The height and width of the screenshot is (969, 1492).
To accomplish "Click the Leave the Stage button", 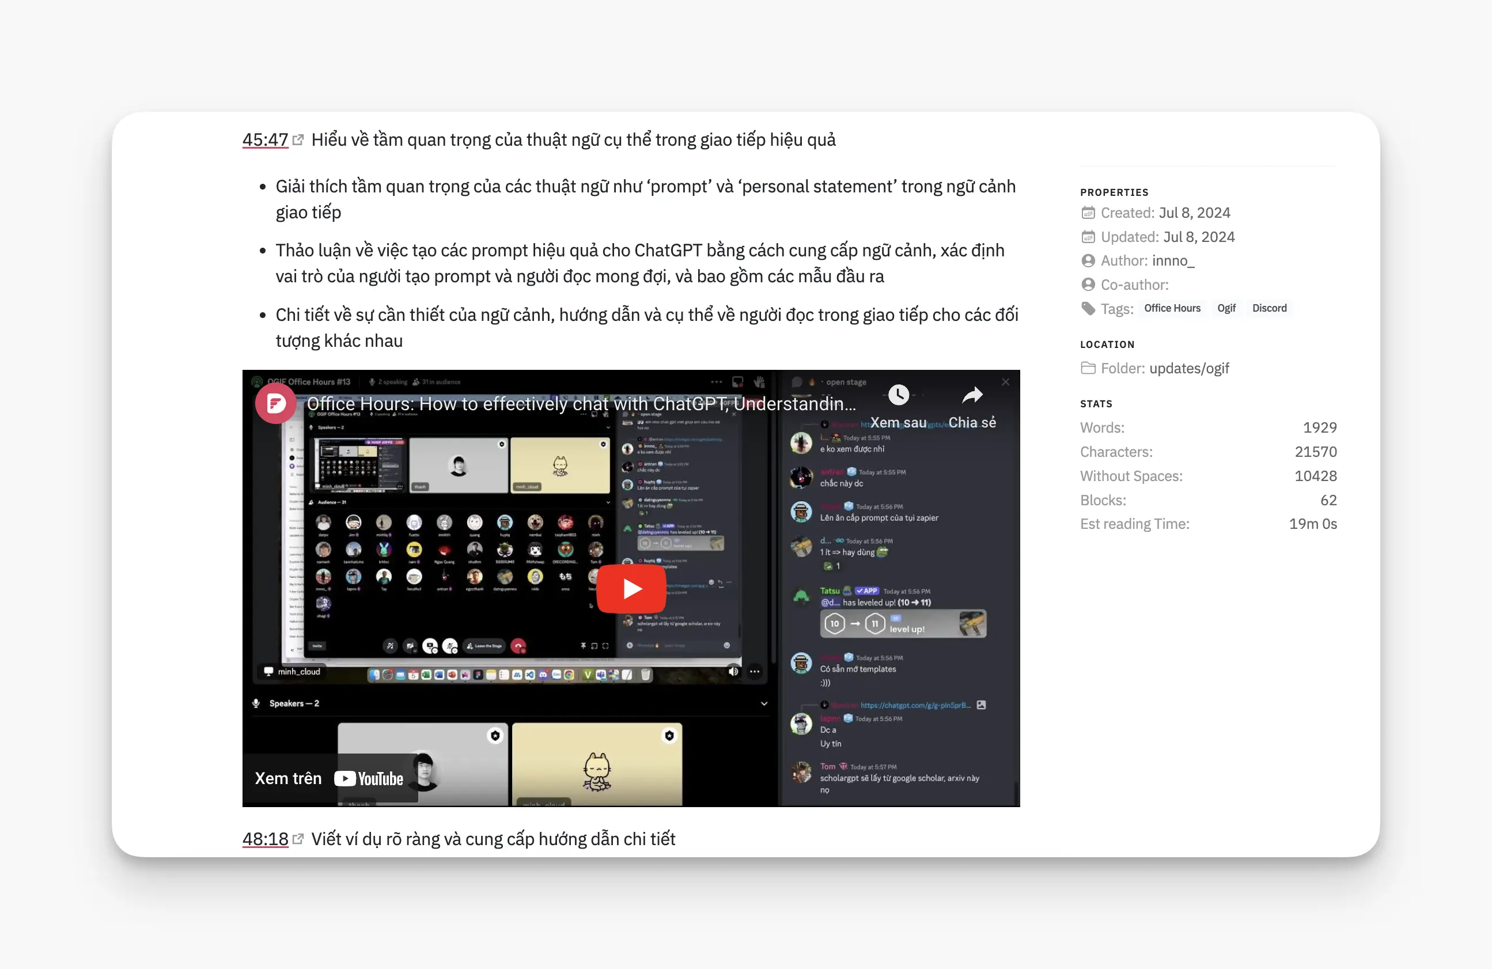I will click(x=483, y=646).
